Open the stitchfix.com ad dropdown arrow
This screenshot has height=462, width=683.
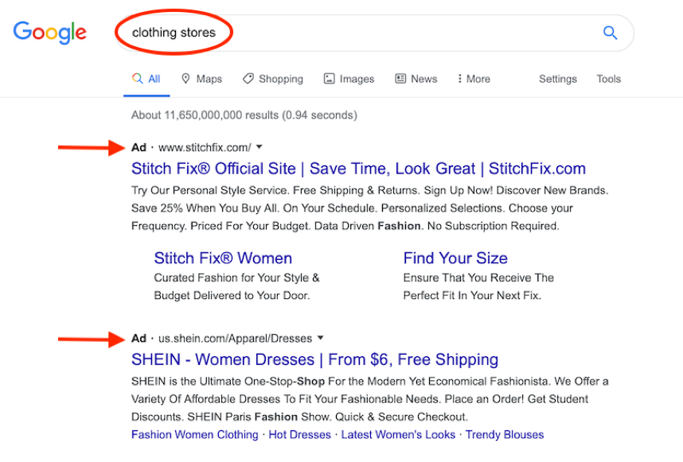click(x=260, y=147)
